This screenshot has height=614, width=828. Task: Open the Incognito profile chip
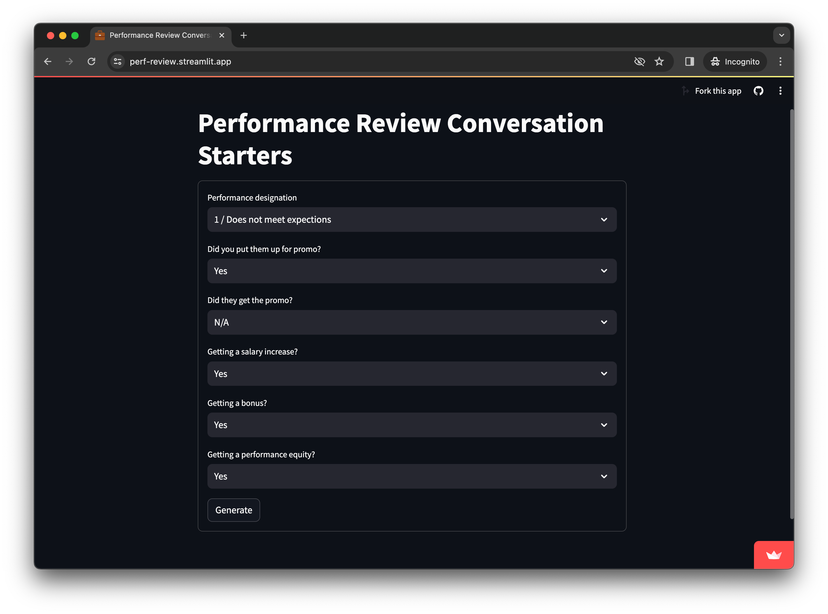coord(734,61)
